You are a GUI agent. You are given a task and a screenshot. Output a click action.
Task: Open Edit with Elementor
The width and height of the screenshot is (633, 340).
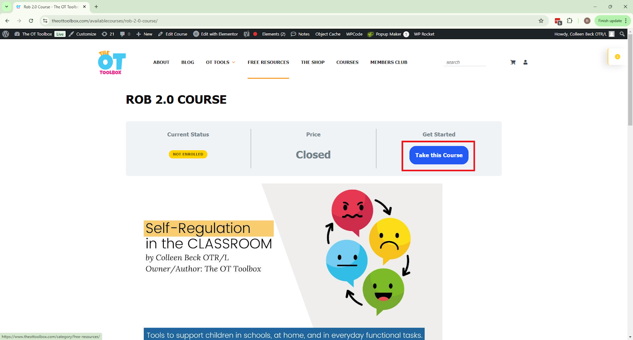pos(216,34)
